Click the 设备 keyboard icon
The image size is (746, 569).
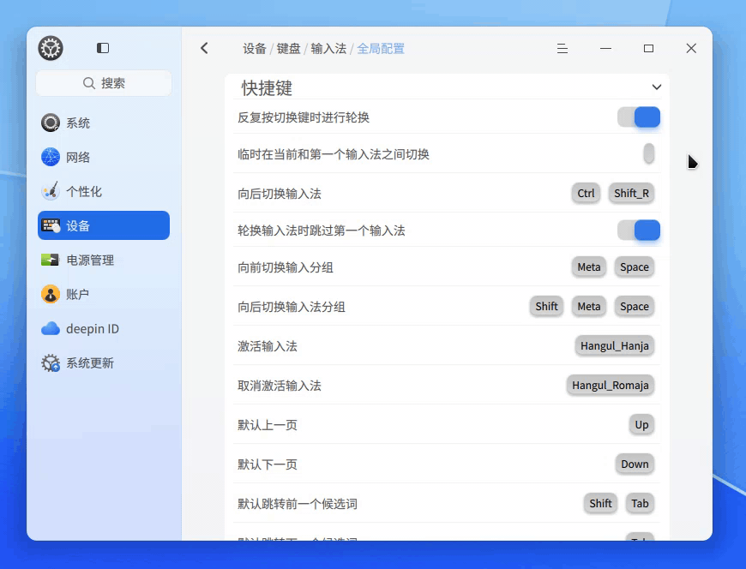coord(51,225)
